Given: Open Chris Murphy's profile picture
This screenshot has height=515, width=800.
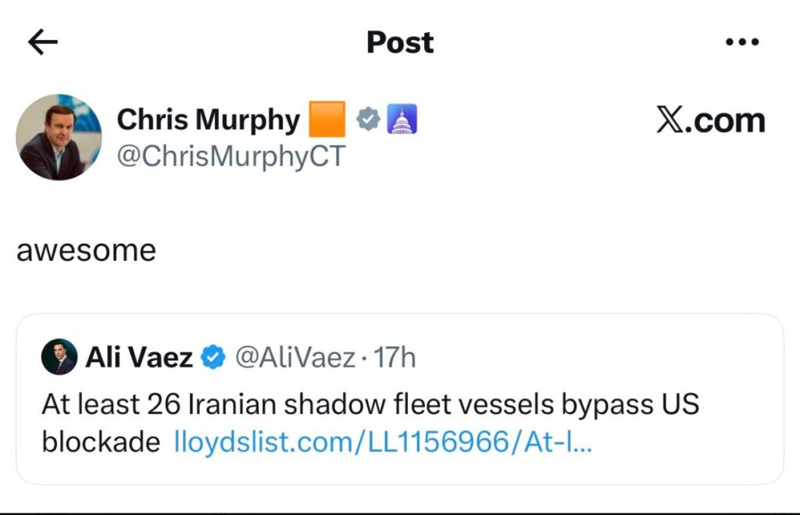Looking at the screenshot, I should click(x=59, y=138).
